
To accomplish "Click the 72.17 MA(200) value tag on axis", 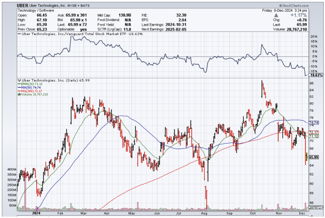I will [x=313, y=132].
